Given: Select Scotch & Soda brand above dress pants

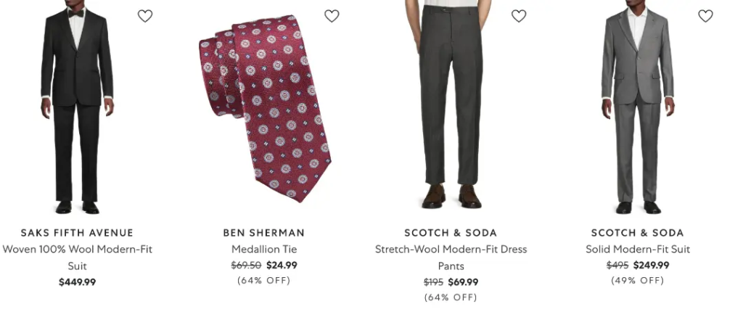Looking at the screenshot, I should pos(451,233).
